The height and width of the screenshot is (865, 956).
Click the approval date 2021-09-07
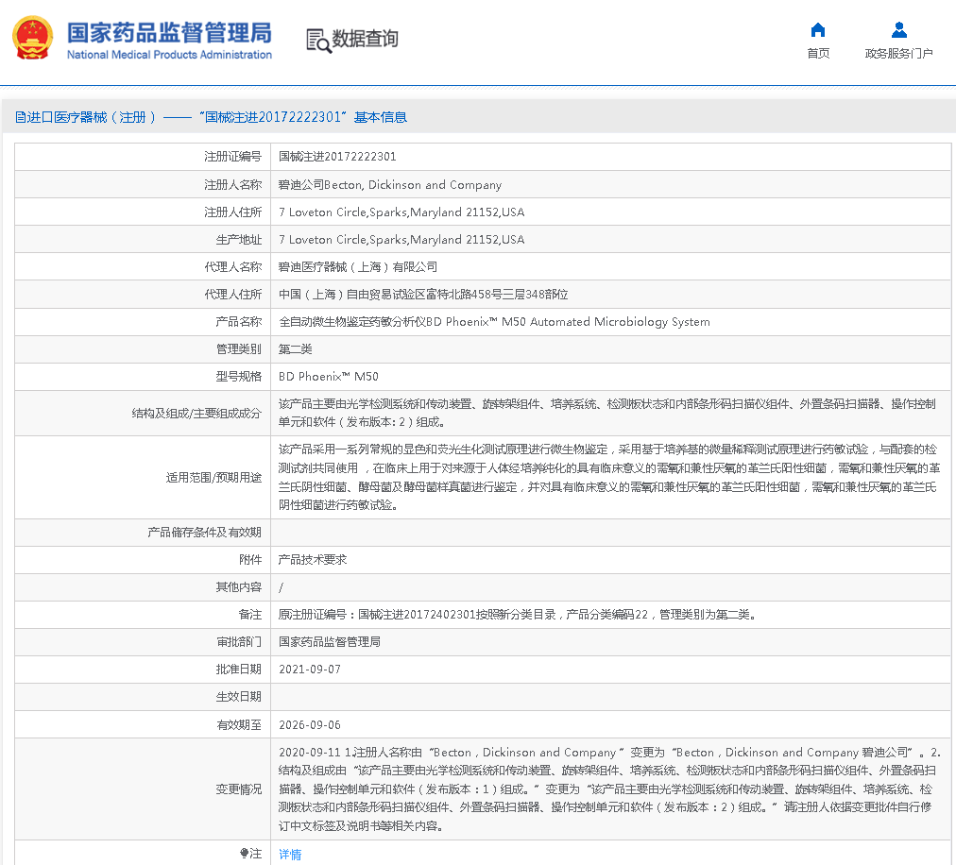click(310, 670)
